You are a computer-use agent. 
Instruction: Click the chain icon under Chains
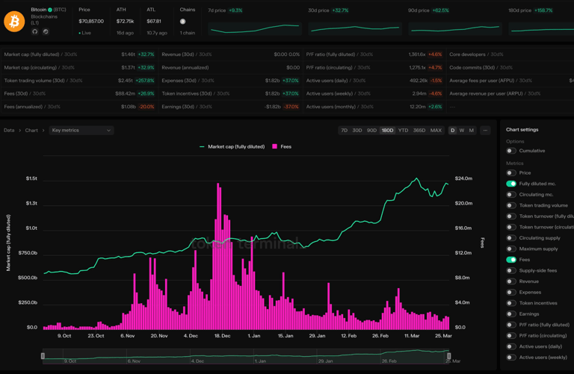pos(182,21)
